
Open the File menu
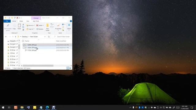tap(7, 21)
